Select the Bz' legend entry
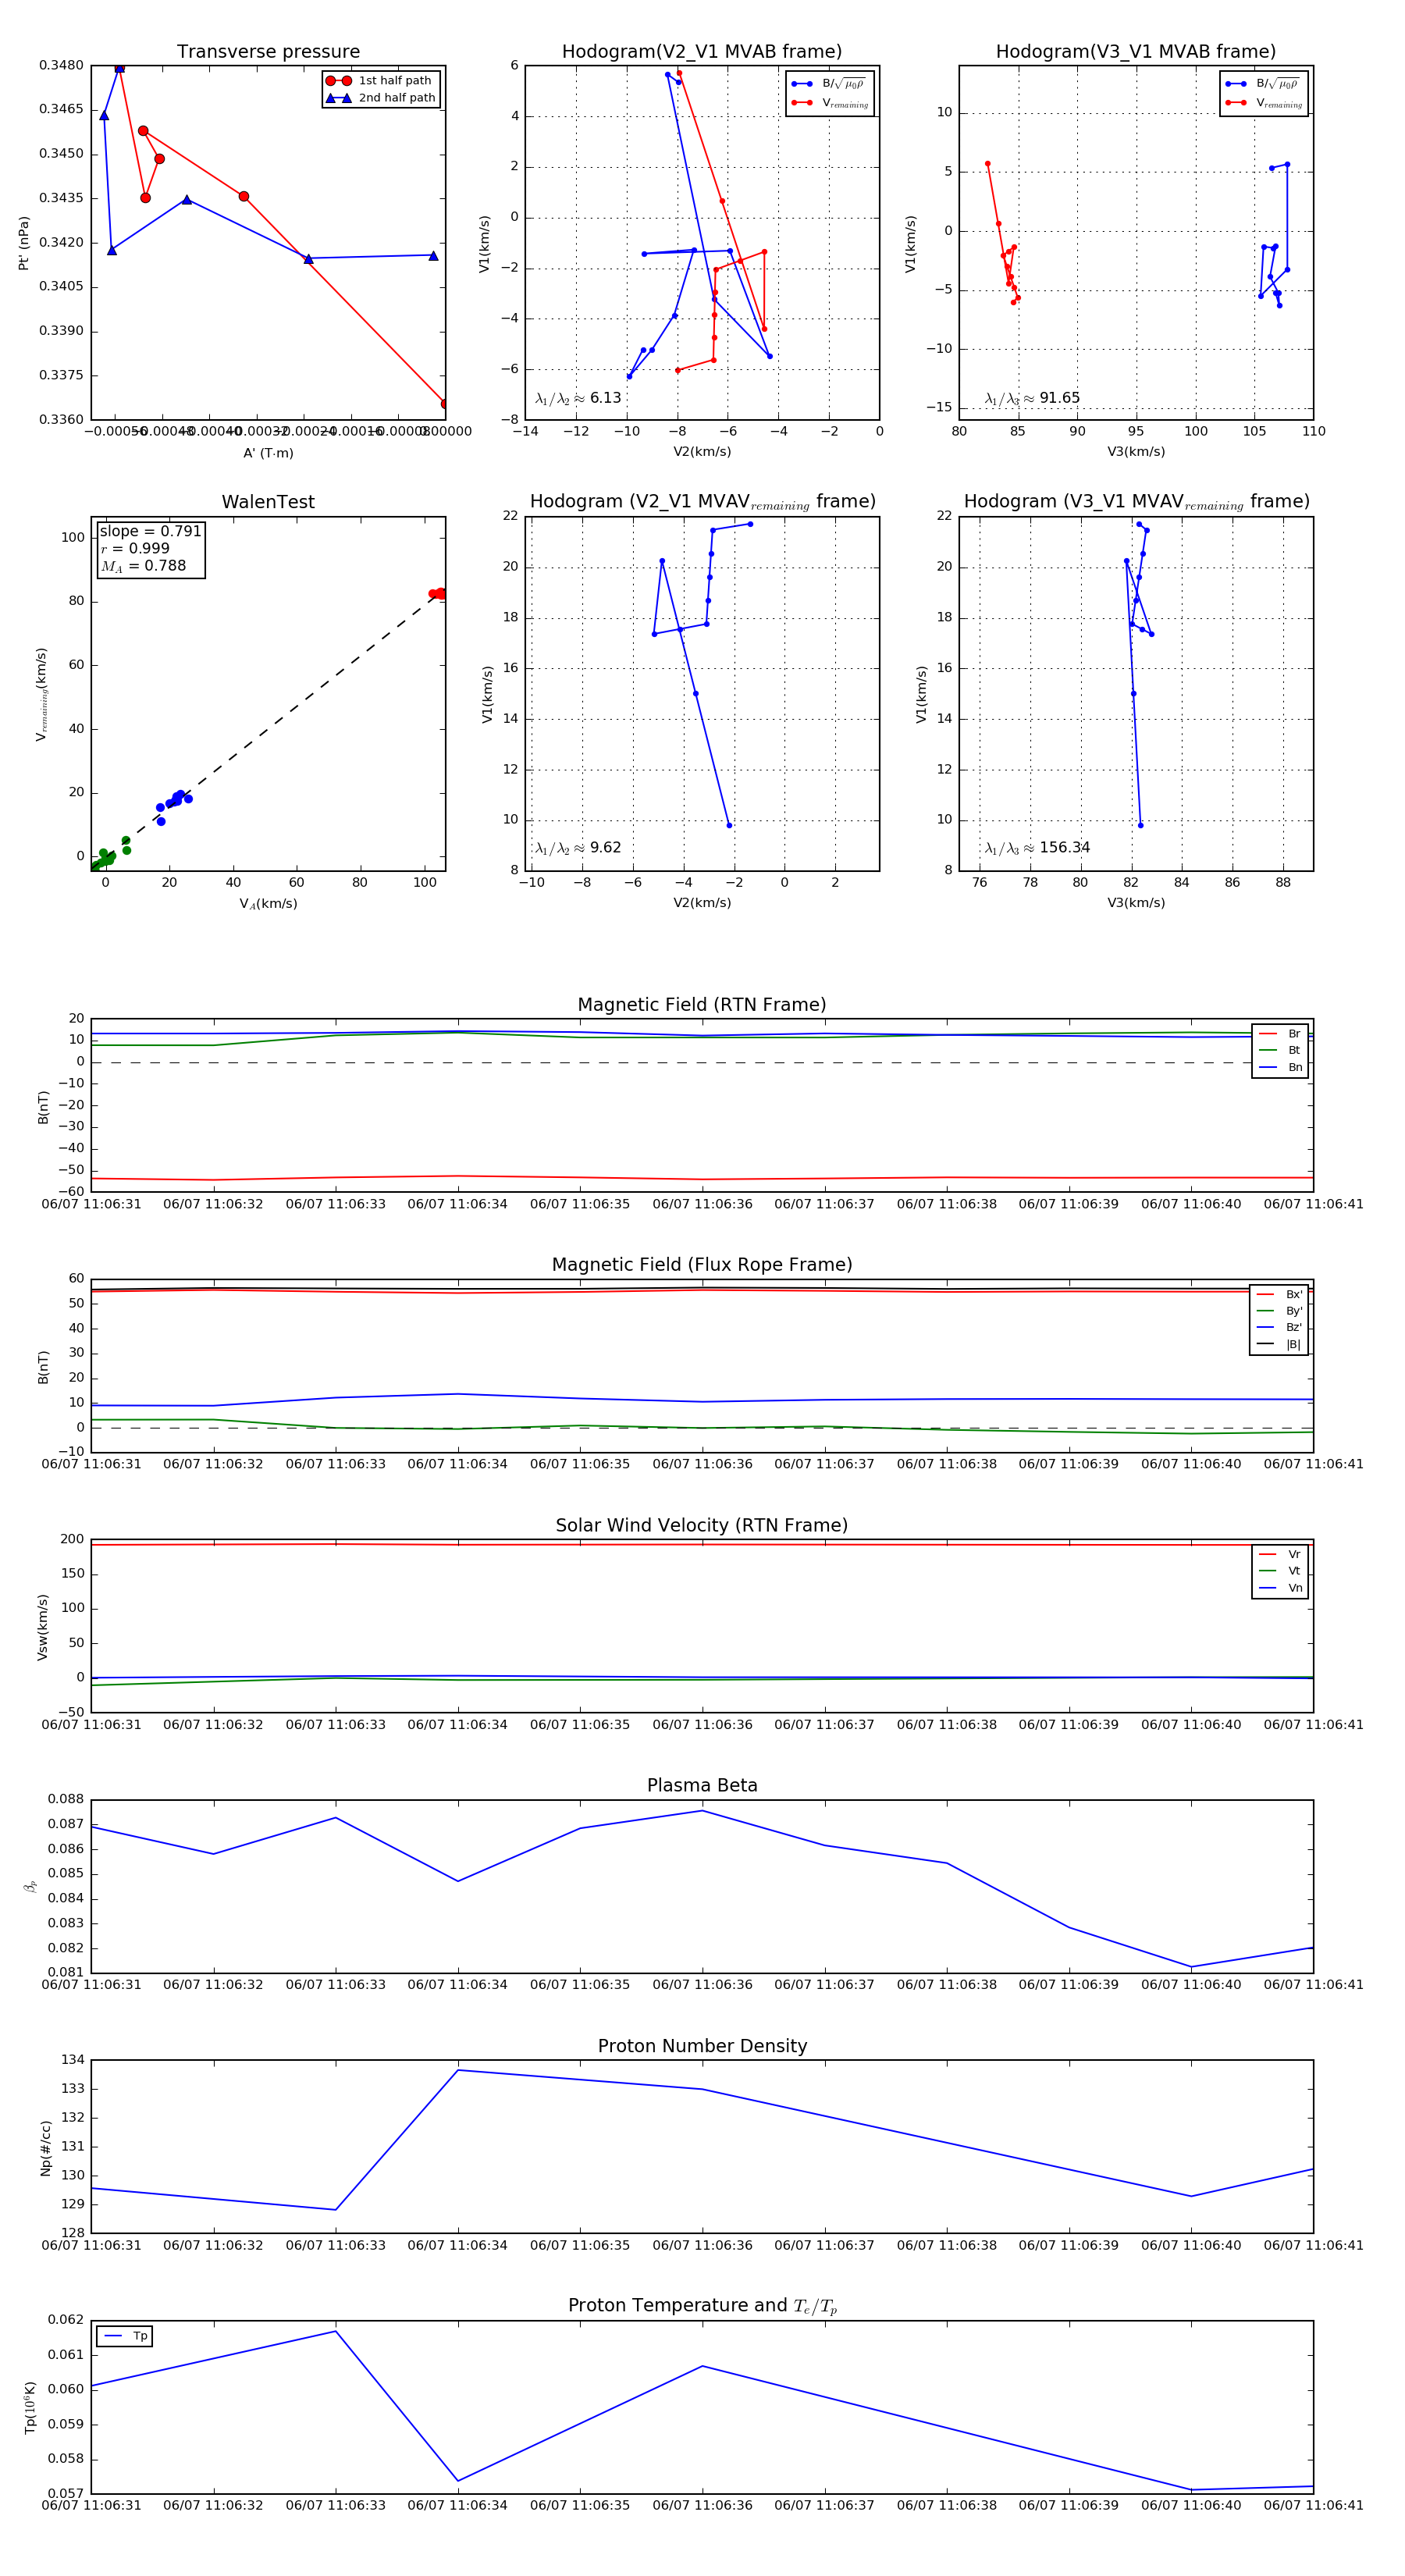This screenshot has width=1405, height=2576. tap(1280, 1327)
